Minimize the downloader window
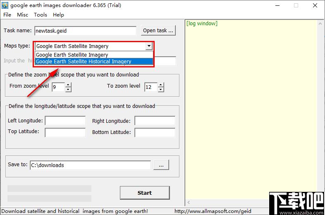Viewport: 325px width, 215px height. click(277, 5)
